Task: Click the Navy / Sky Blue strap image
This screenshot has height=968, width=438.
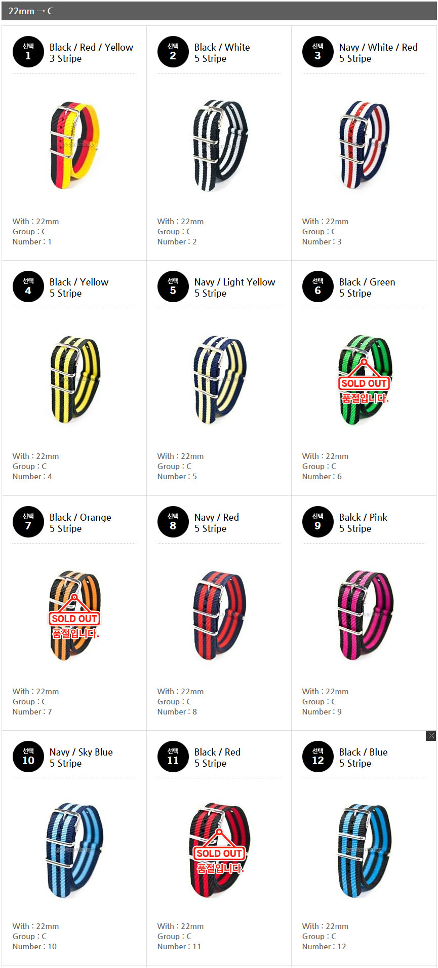Action: [74, 850]
